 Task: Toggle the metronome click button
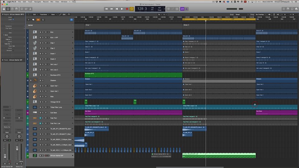tap(187, 9)
